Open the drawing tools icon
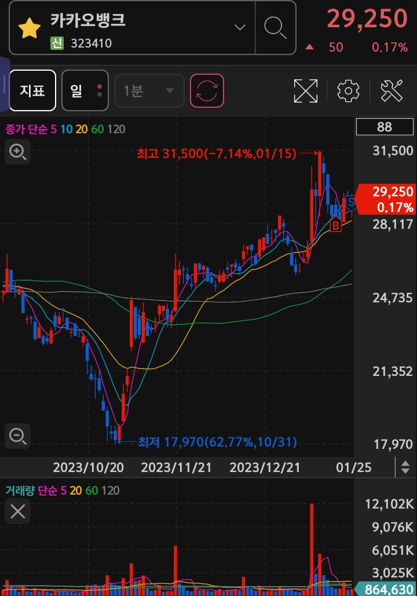 point(392,90)
